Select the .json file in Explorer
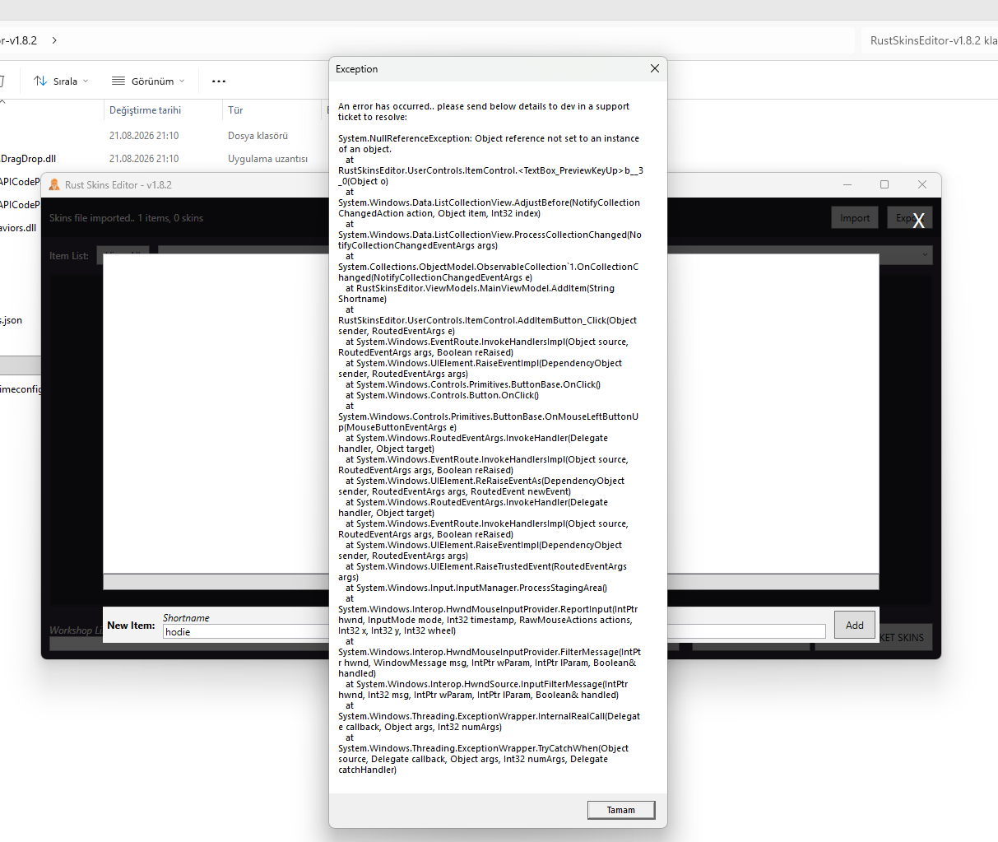 pyautogui.click(x=12, y=320)
